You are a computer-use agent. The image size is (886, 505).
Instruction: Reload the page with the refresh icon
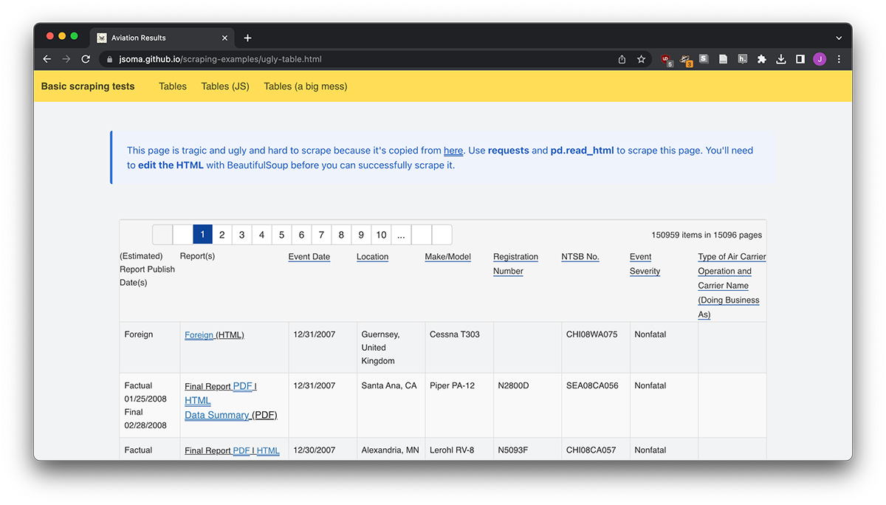(x=86, y=59)
